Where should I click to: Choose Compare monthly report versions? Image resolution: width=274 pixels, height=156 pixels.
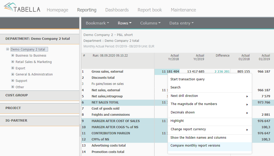click(195, 146)
